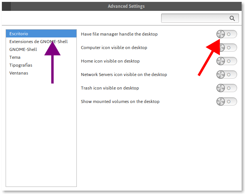Screen dimensions: 245x194
Task: Toggle Computer icon visible on desktop
Action: (227, 48)
